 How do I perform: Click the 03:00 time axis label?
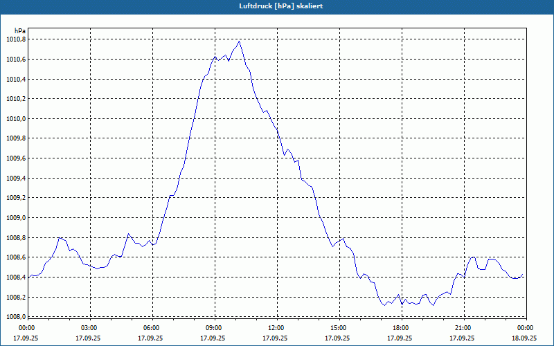tap(90, 328)
